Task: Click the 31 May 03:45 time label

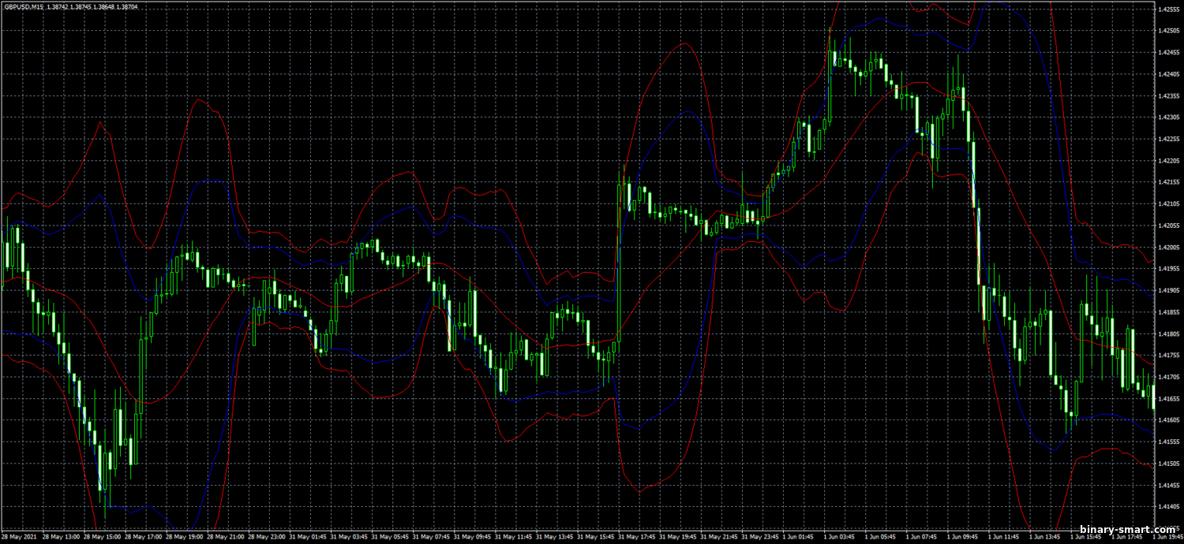Action: [x=348, y=536]
